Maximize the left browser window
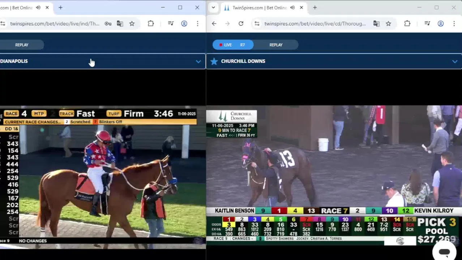This screenshot has height=260, width=462. tap(180, 8)
